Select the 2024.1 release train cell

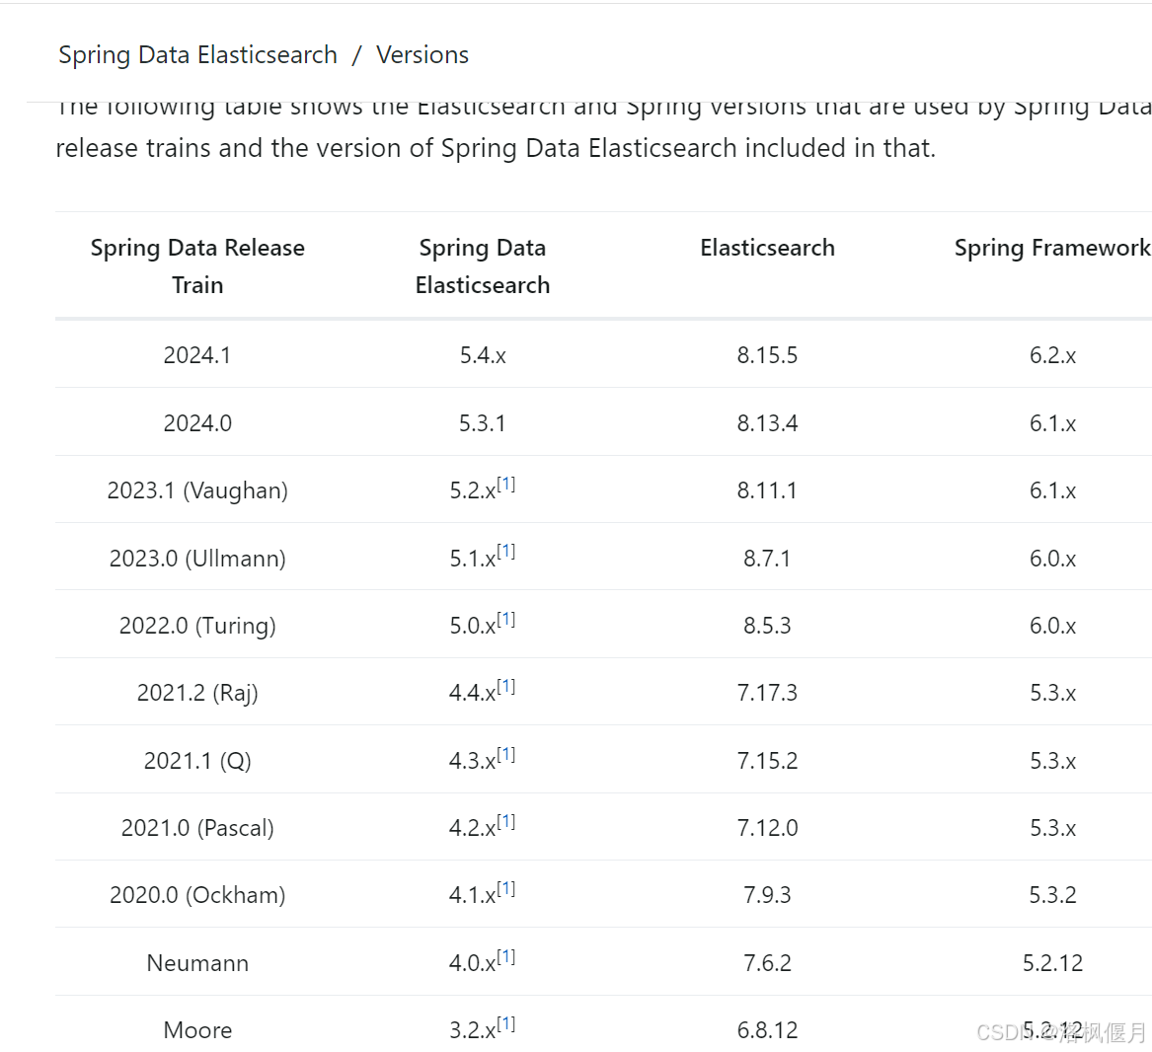point(197,355)
